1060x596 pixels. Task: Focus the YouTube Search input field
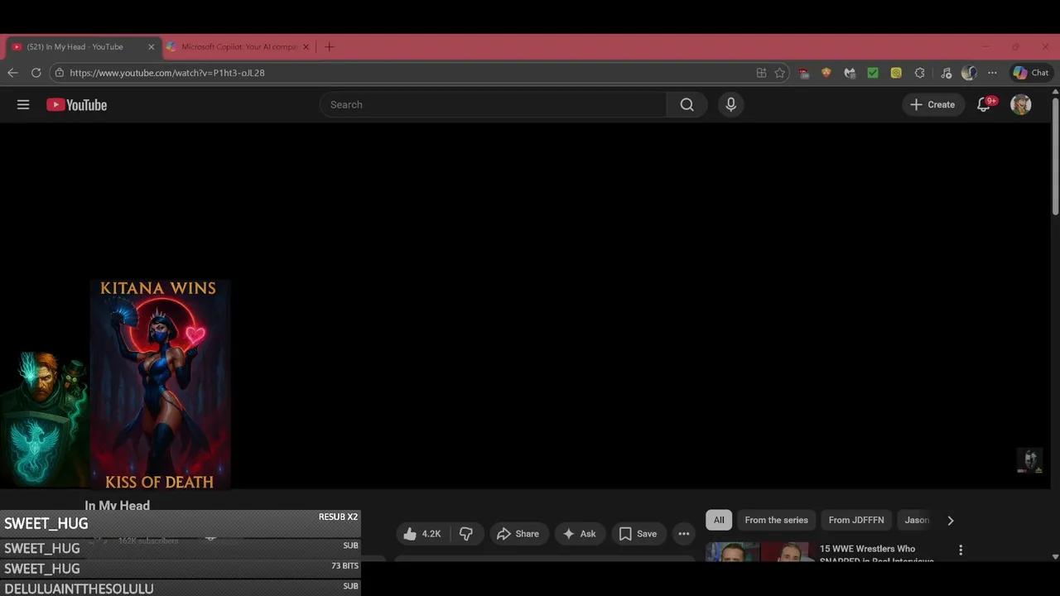click(x=494, y=104)
